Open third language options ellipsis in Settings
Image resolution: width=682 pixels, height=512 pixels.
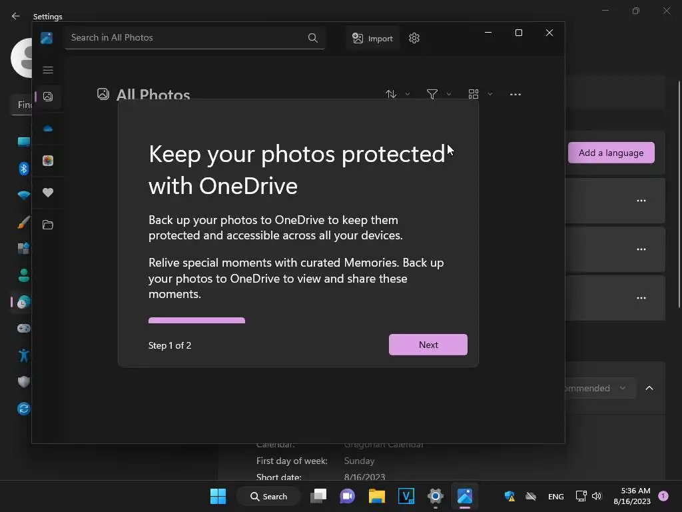641,298
